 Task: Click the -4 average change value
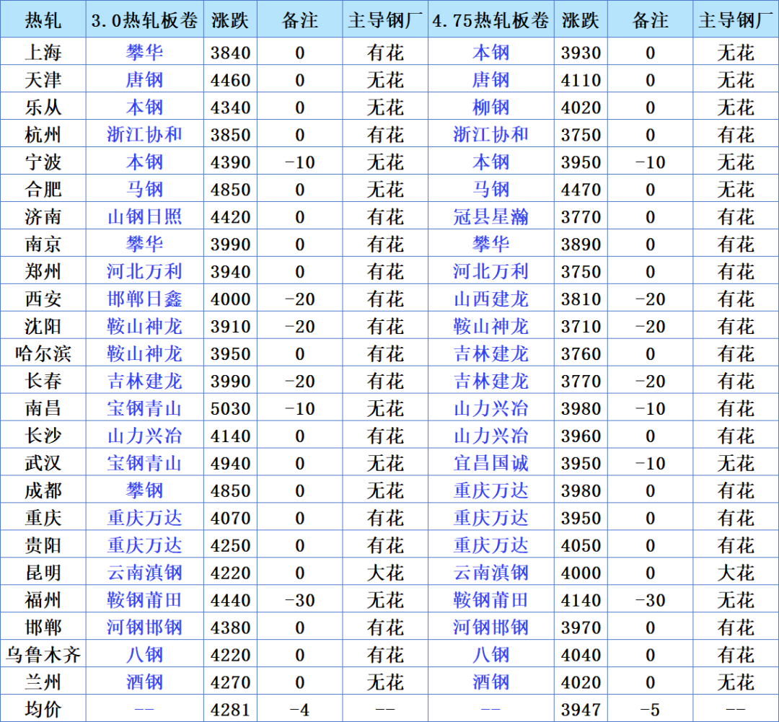[299, 710]
